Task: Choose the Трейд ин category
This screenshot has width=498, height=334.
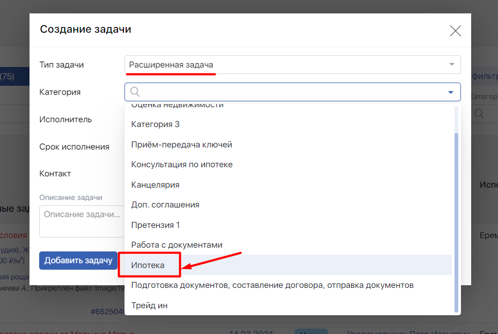Action: [150, 306]
